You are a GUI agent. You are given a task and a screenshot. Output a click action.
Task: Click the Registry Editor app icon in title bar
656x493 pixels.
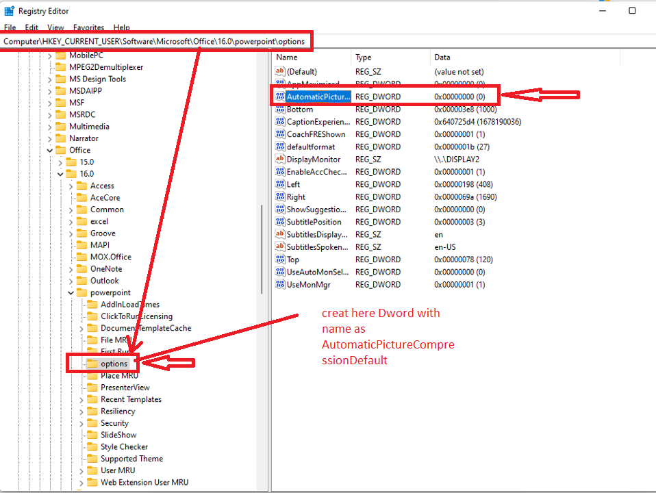coord(9,11)
